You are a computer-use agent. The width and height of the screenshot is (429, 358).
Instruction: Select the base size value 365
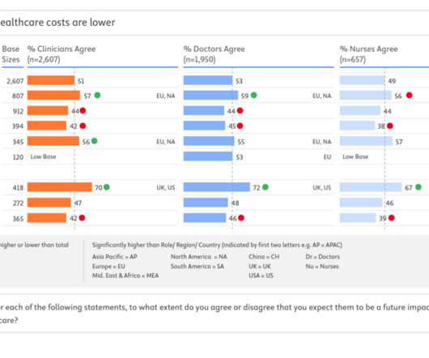(x=18, y=219)
